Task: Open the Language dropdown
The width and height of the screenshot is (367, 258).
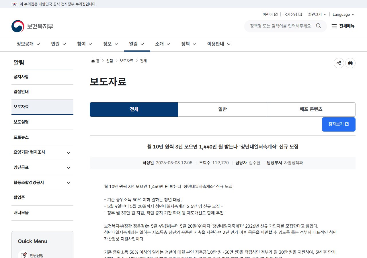Action: 343,14
